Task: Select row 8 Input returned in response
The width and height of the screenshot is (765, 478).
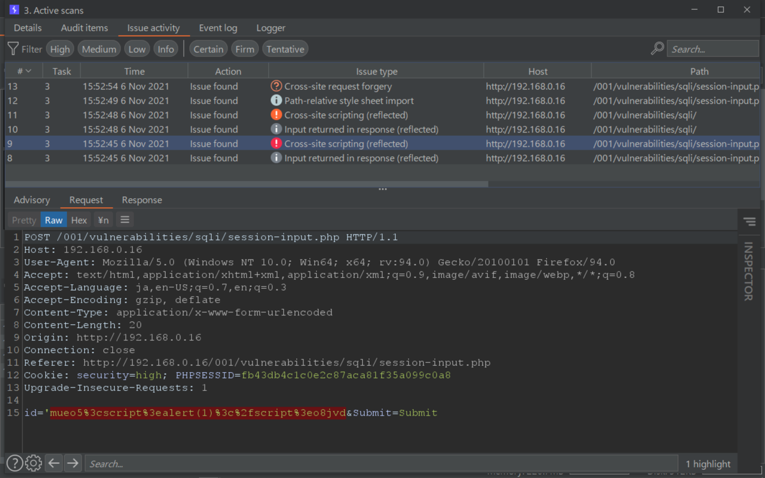Action: click(382, 158)
